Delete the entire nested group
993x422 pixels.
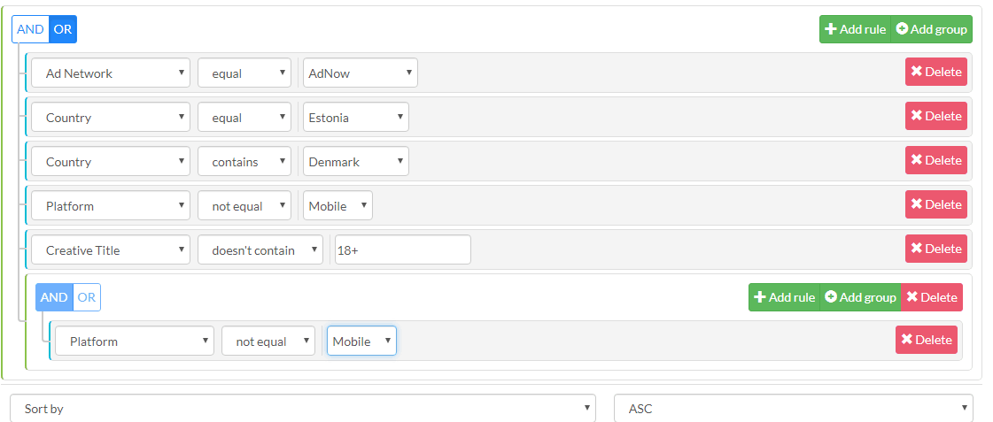tap(931, 297)
